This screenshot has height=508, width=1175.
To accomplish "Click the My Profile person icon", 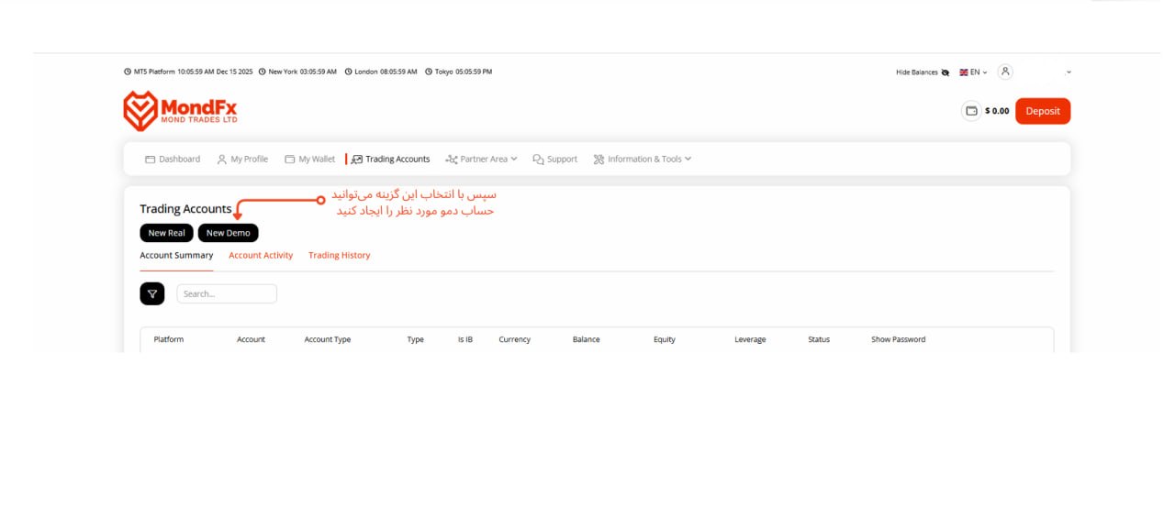I will 222,160.
